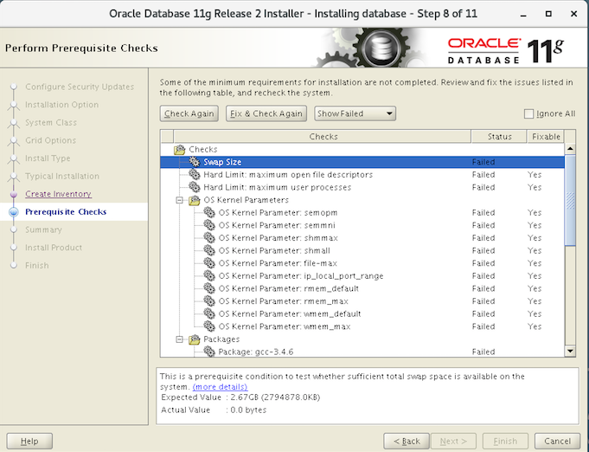Click the checks list vertical scrollbar thumb
The width and height of the screenshot is (589, 452).
coord(570,200)
